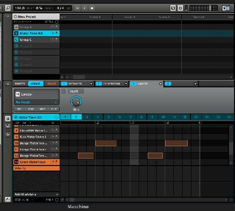Open empty module slot 4 dropdown arrow
This screenshot has height=211, width=235.
pos(196,84)
